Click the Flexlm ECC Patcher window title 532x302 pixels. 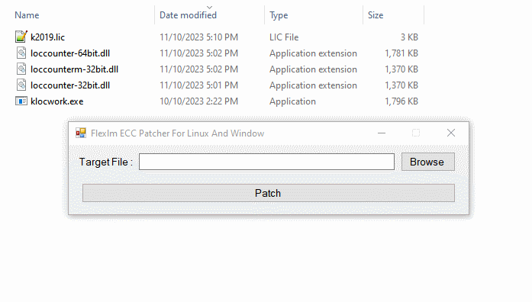(177, 133)
